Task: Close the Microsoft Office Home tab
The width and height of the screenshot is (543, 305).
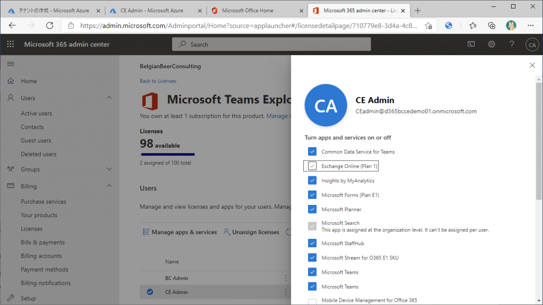Action: click(x=301, y=11)
